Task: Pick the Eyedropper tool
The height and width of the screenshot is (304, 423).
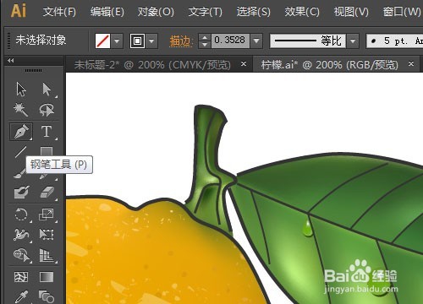Action: tap(21, 297)
